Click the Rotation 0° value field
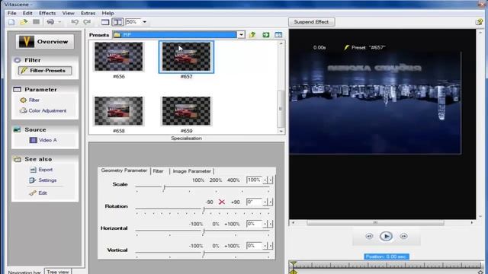This screenshot has width=488, height=274. click(254, 202)
